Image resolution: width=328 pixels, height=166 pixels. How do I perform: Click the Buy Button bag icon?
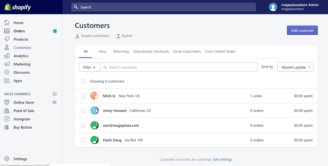click(x=7, y=127)
